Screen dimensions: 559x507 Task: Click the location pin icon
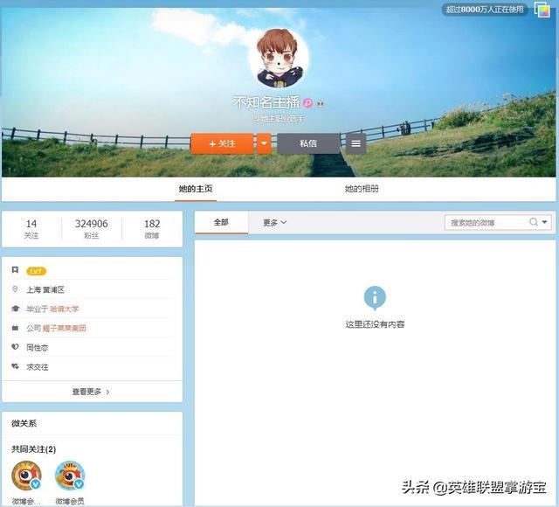(x=15, y=289)
